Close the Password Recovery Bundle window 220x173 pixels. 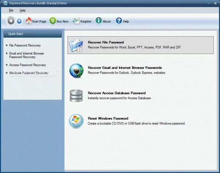tap(215, 3)
